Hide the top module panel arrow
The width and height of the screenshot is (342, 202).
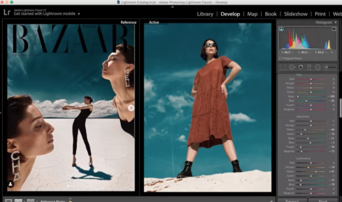pyautogui.click(x=173, y=7)
